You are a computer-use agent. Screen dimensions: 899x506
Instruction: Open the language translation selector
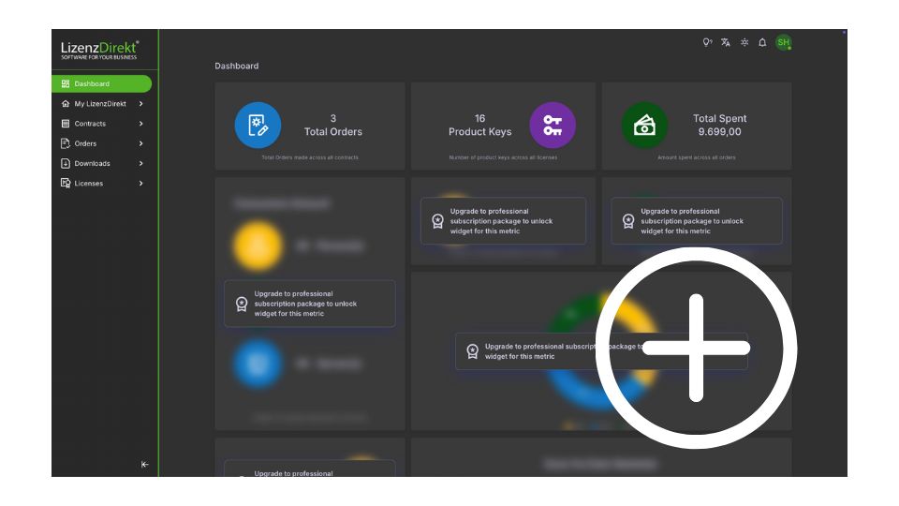pyautogui.click(x=726, y=42)
